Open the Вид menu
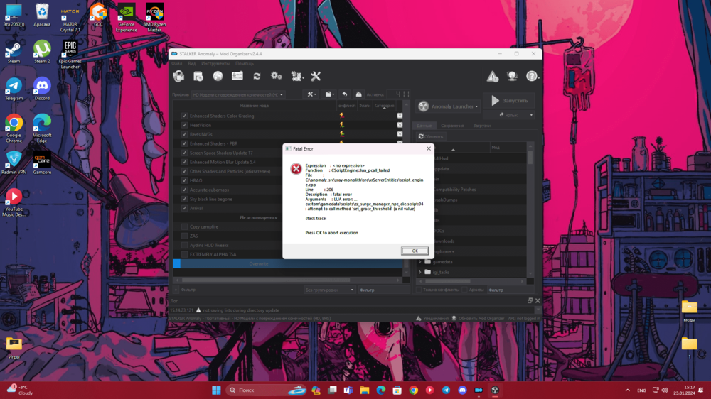The width and height of the screenshot is (711, 399). coord(192,63)
